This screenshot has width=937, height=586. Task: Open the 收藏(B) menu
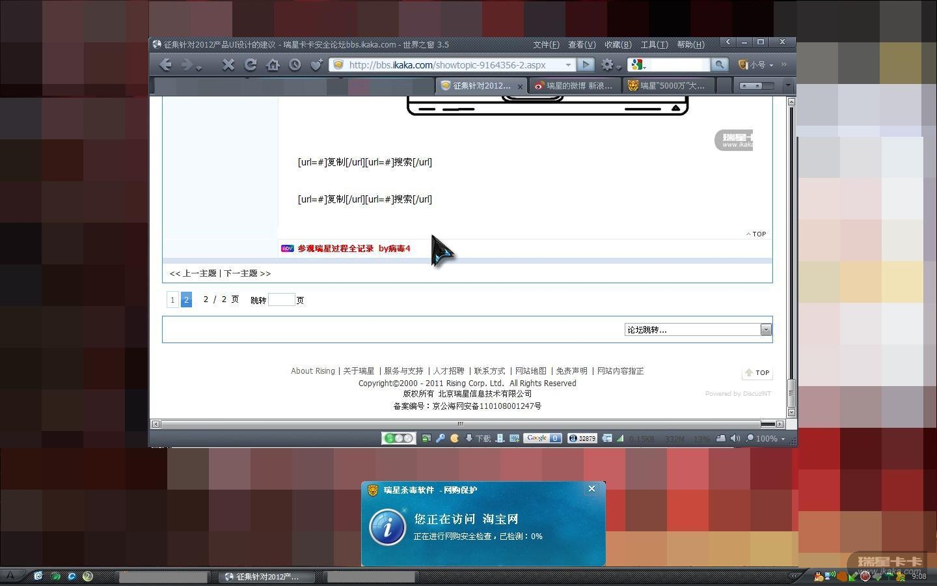[618, 44]
